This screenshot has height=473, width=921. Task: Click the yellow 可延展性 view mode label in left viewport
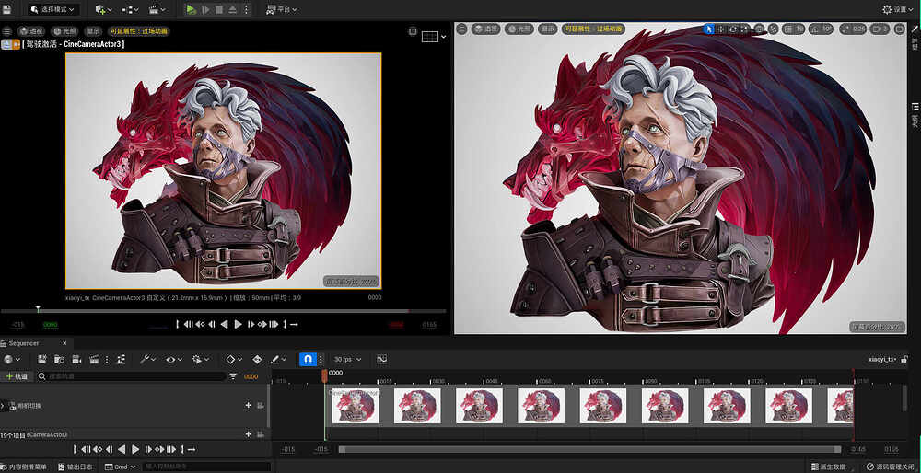coord(139,30)
